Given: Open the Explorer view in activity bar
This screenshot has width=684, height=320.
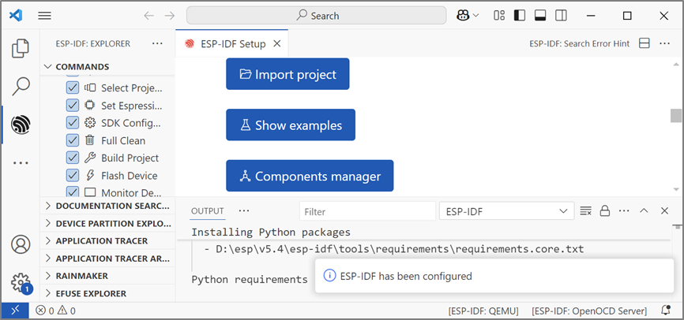Looking at the screenshot, I should tap(21, 49).
